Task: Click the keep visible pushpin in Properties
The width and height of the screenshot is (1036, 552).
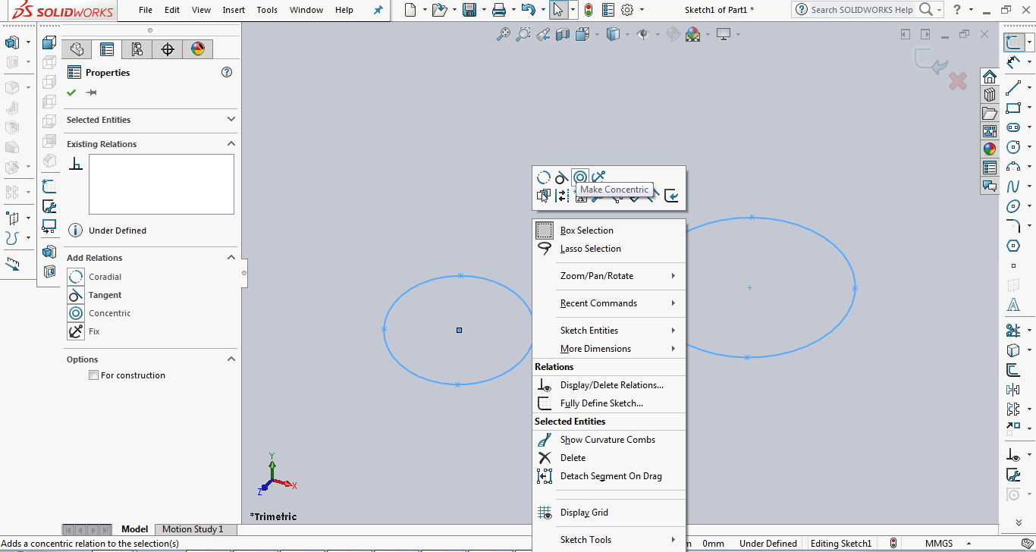Action: [92, 93]
